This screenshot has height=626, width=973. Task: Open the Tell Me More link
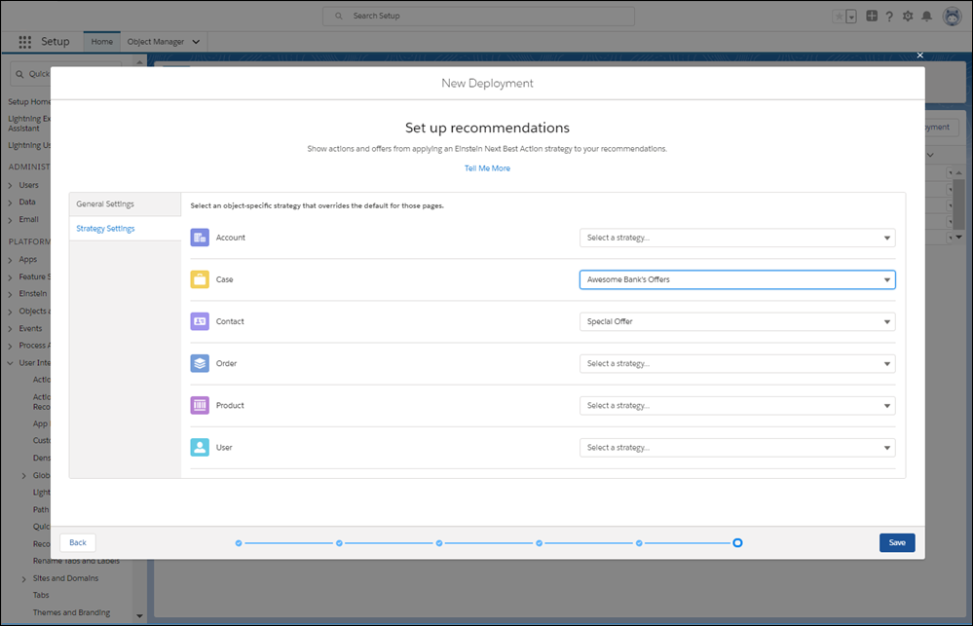[487, 167]
